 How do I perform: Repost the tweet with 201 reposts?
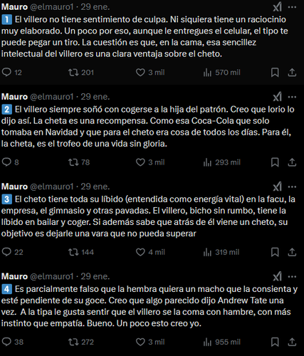pyautogui.click(x=81, y=72)
